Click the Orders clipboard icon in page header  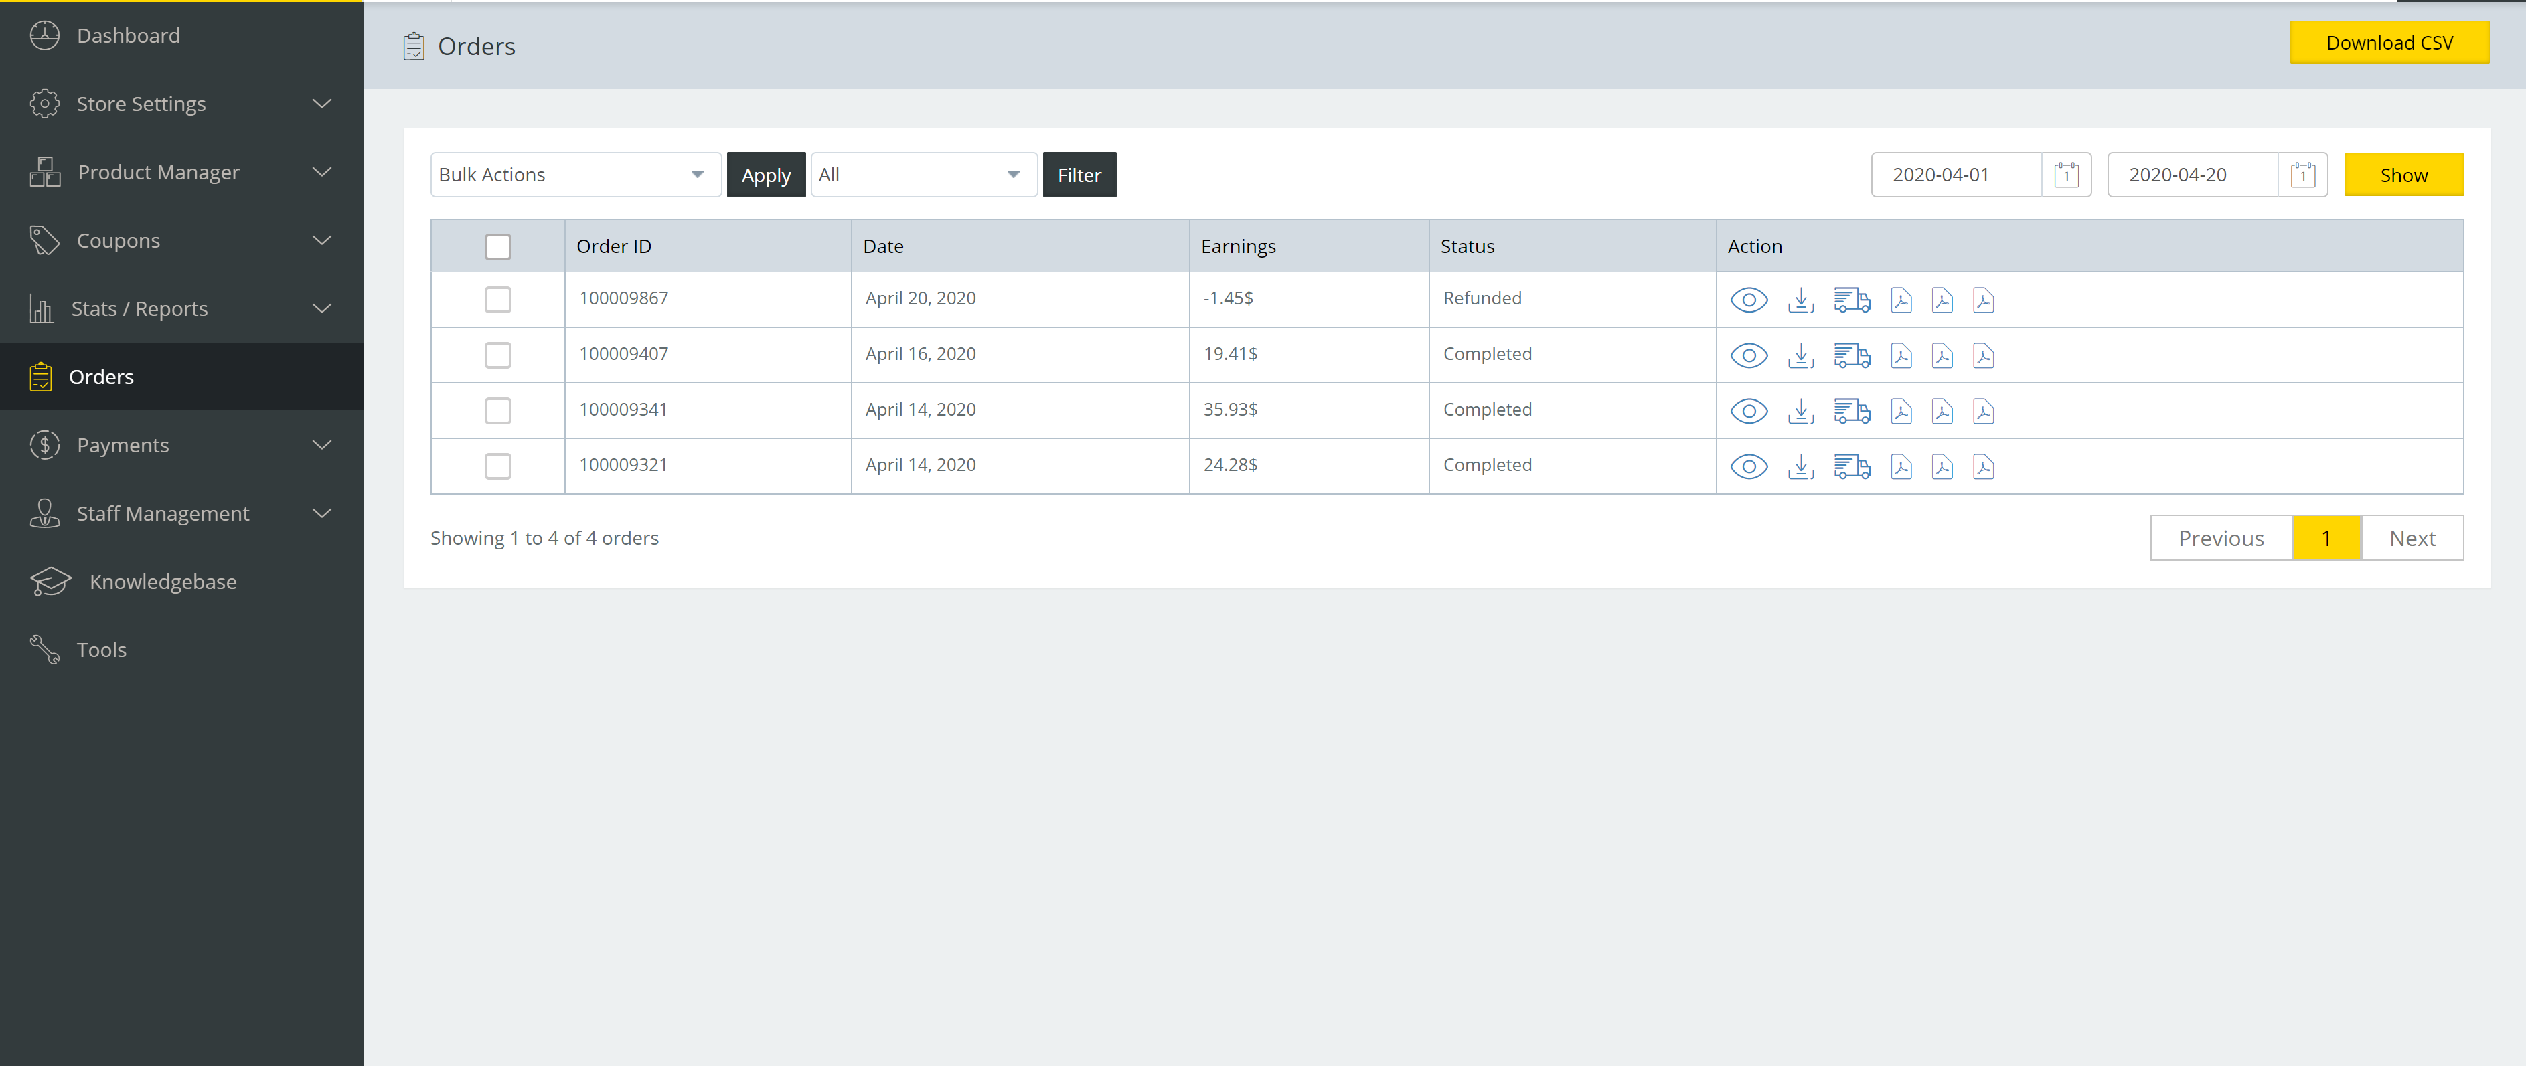[414, 46]
